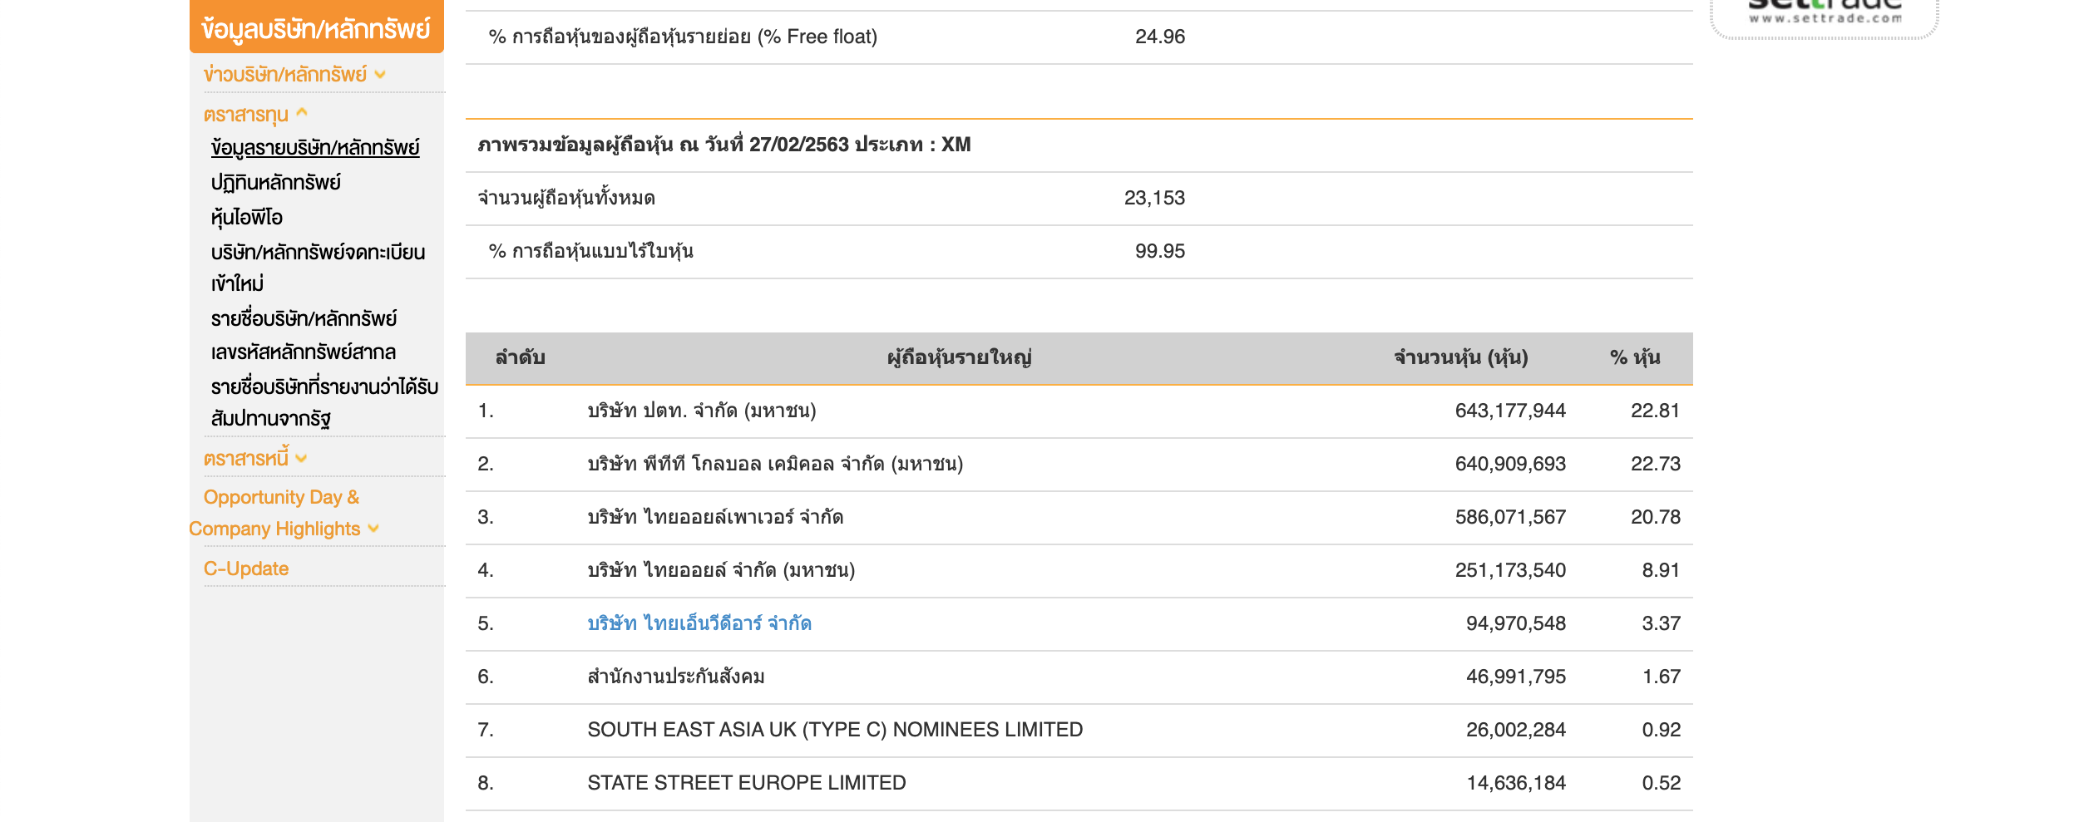This screenshot has height=822, width=2084.
Task: Click the ผู้ถือหุ้นรายใหญ่ column header
Action: pyautogui.click(x=959, y=358)
